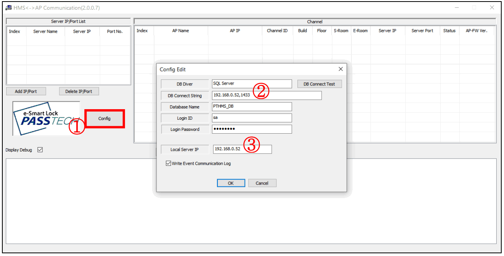Click Status column header
The image size is (504, 256).
(x=449, y=31)
